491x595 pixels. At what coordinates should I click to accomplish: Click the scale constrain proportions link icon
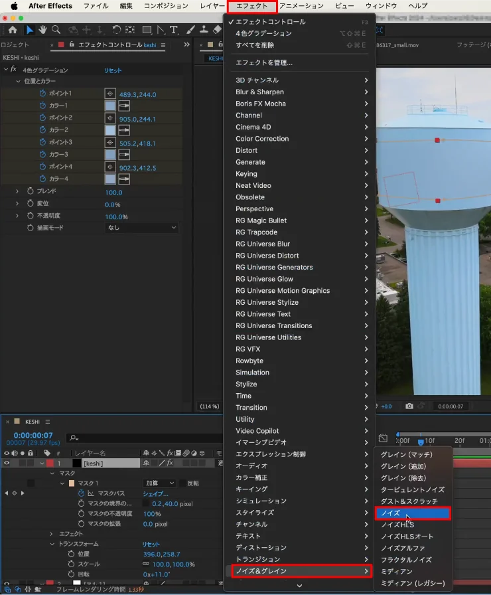tap(145, 564)
